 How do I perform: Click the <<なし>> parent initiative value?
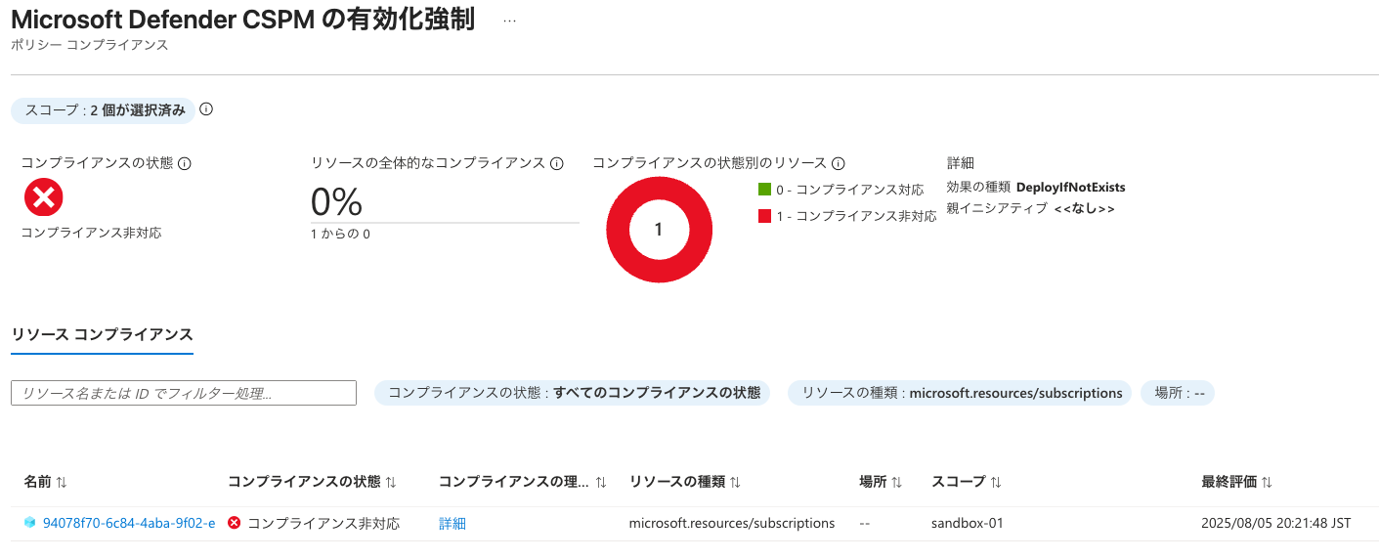[x=1084, y=208]
